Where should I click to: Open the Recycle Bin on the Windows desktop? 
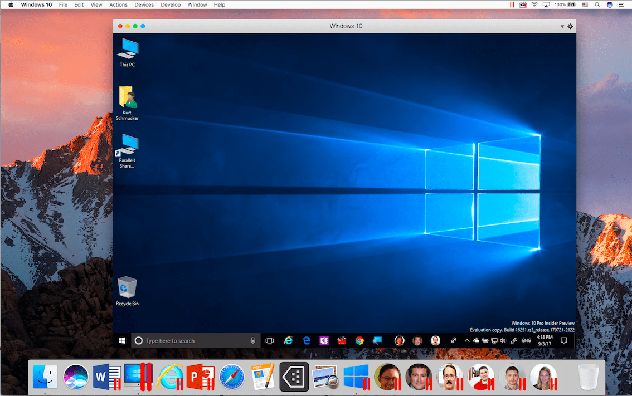(x=128, y=291)
